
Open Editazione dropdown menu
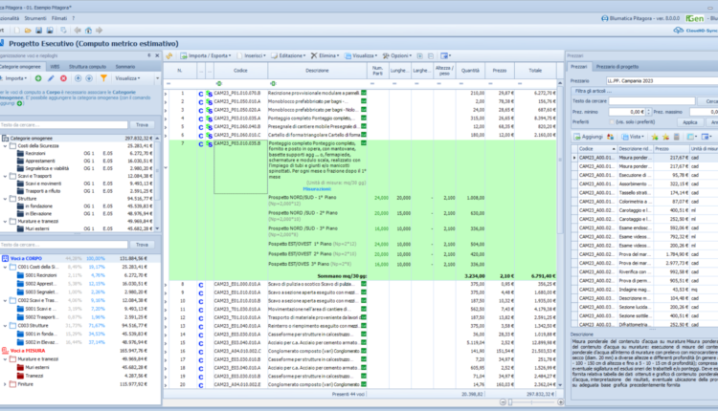[288, 55]
